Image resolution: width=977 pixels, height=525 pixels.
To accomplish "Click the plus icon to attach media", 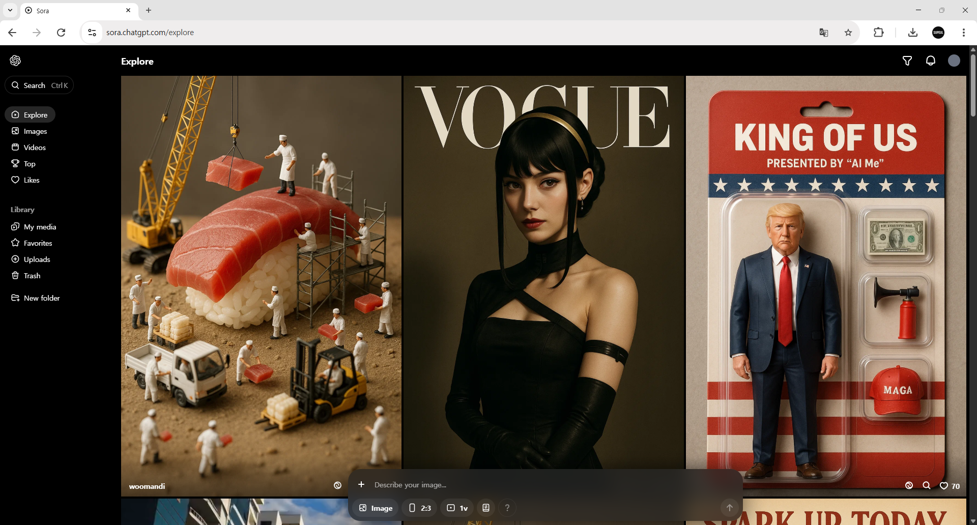I will pos(361,484).
